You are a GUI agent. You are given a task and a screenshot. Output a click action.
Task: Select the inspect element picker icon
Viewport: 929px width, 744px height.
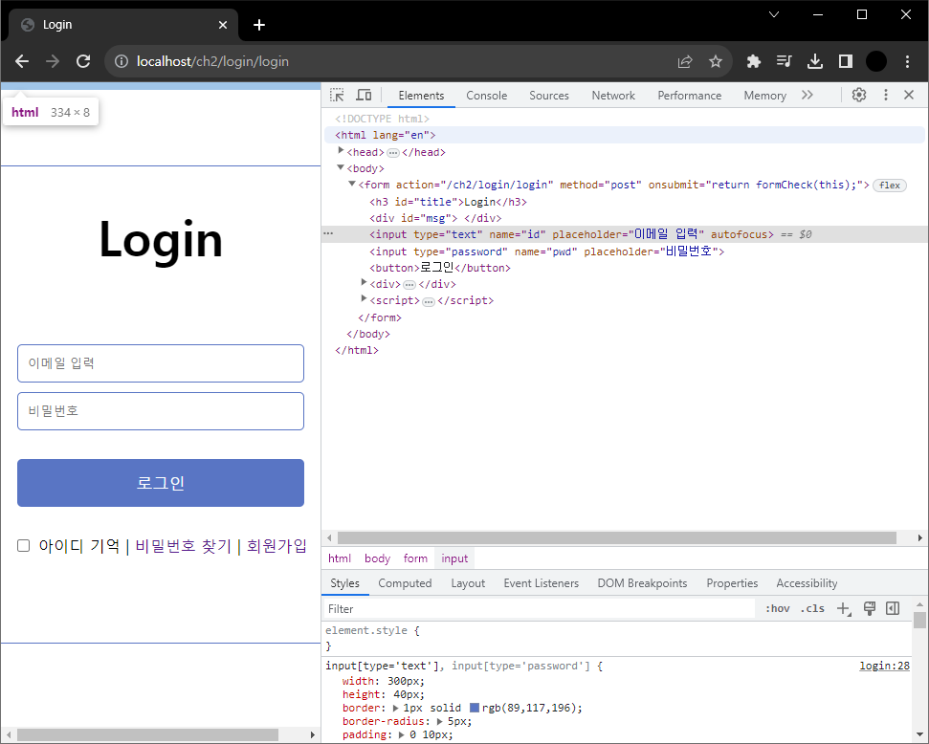tap(337, 95)
